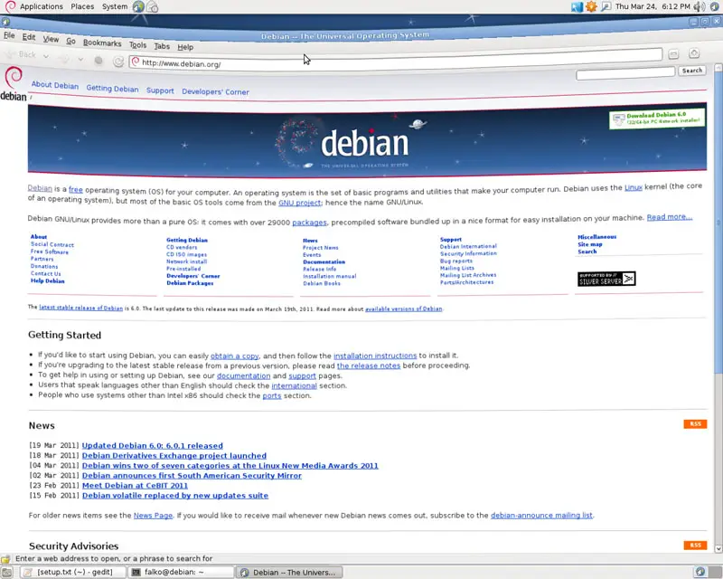Viewport: 723px width, 579px height.
Task: Click the blue network pointer tray icon
Action: tap(577, 6)
